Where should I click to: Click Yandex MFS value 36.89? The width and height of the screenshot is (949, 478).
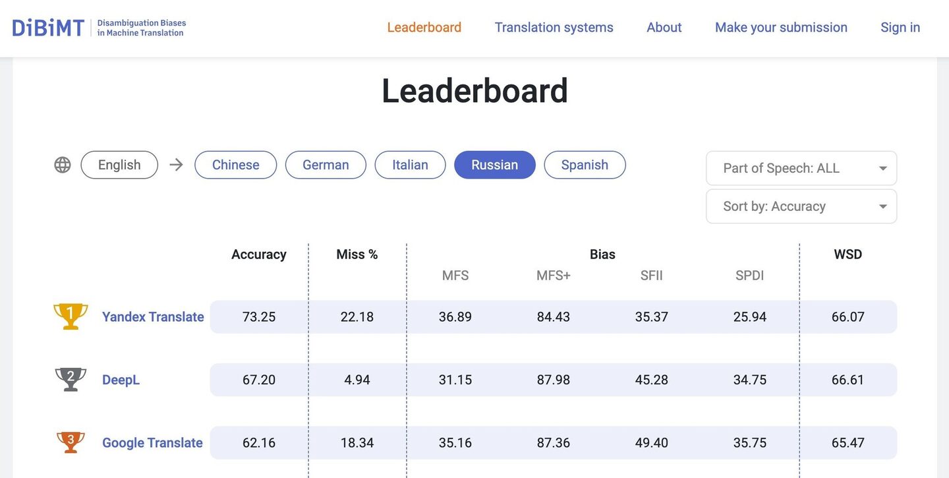click(x=455, y=317)
